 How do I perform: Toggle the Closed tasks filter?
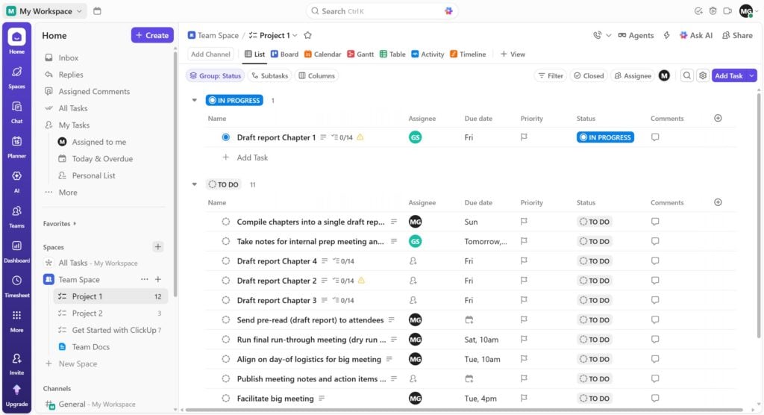(x=589, y=75)
